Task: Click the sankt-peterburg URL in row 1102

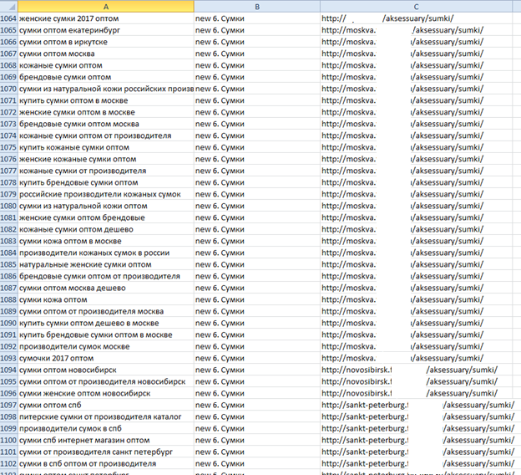Action: tap(417, 463)
